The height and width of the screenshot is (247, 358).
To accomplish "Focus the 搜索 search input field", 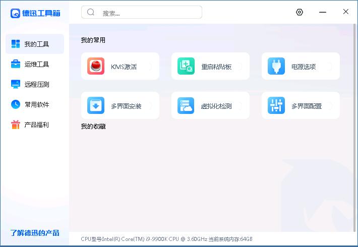I will pos(149,13).
